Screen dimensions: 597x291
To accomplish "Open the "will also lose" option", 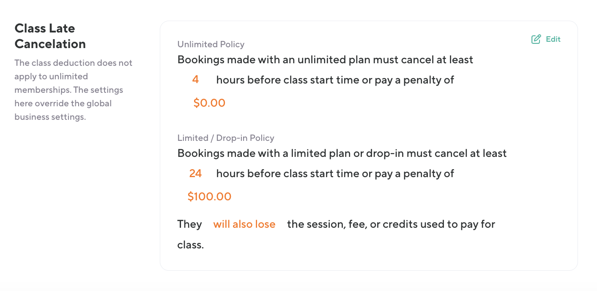I will pyautogui.click(x=244, y=224).
